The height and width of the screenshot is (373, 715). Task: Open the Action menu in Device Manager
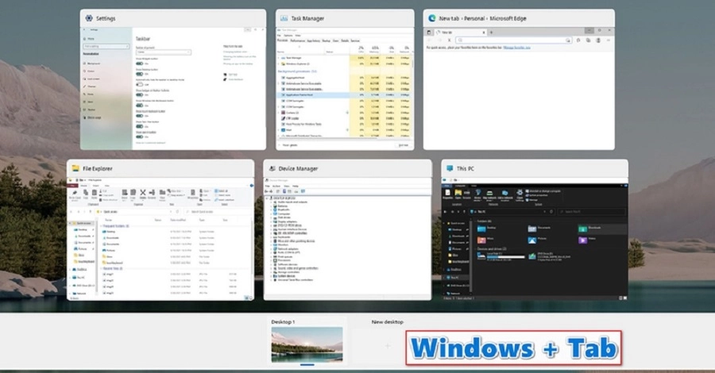tap(276, 186)
